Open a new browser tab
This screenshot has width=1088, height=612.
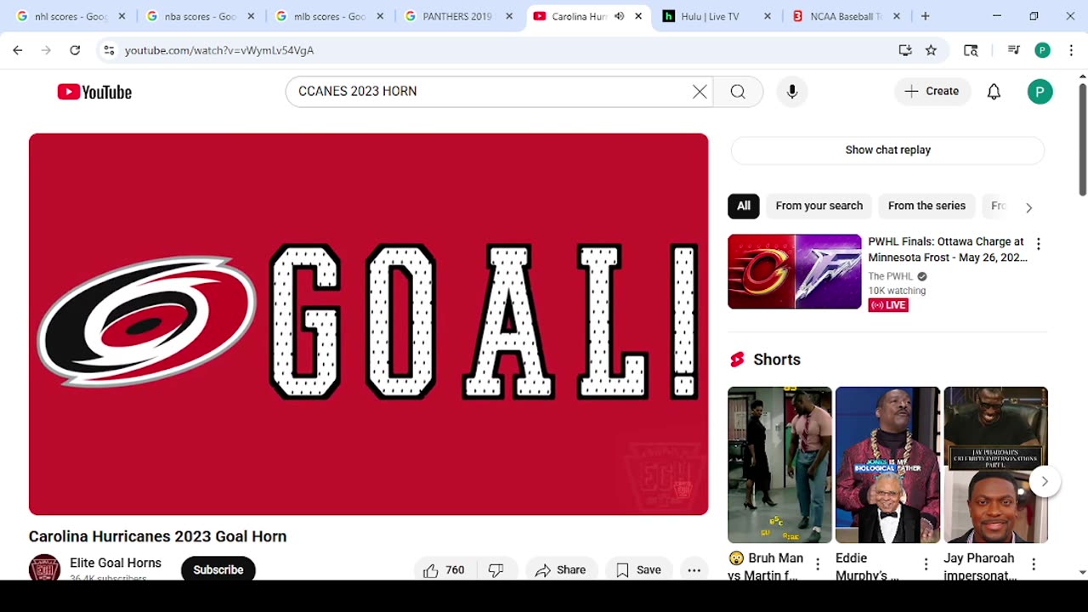click(925, 16)
